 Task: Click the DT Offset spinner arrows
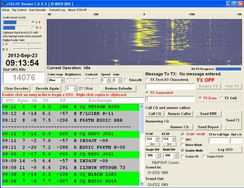tap(75, 88)
